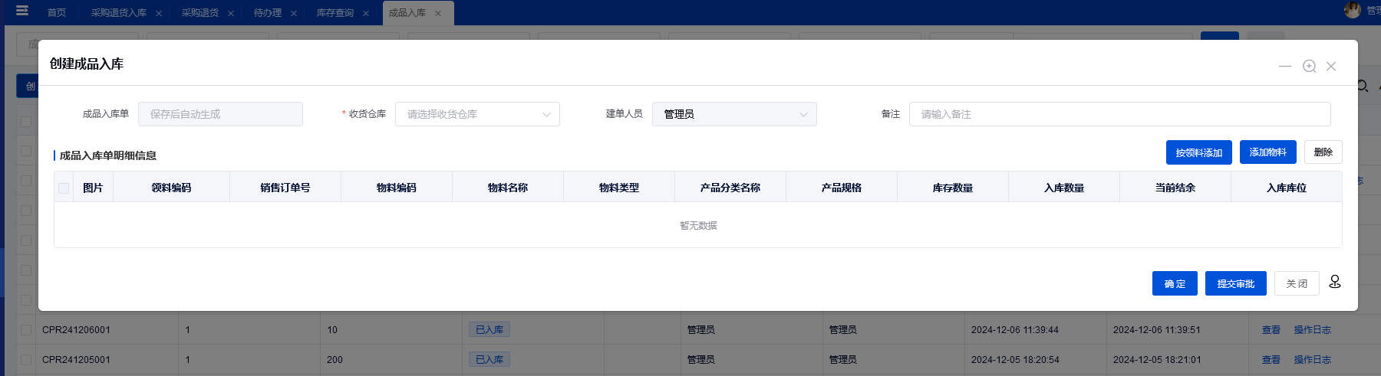
Task: Tick the checkbox for row CPR241206001
Action: (x=26, y=330)
